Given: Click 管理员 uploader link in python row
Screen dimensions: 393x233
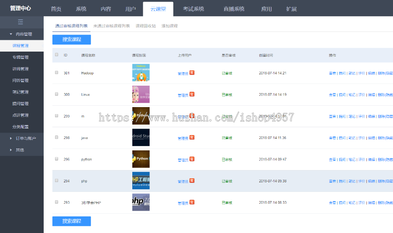Looking at the screenshot, I should tap(183, 160).
